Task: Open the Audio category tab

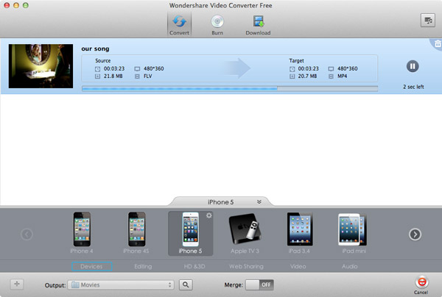Action: click(349, 266)
